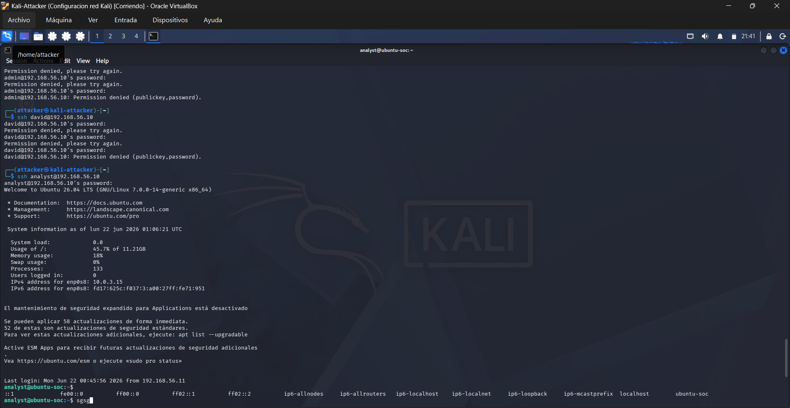
Task: Click the terminal window title icon
Action: [8, 50]
